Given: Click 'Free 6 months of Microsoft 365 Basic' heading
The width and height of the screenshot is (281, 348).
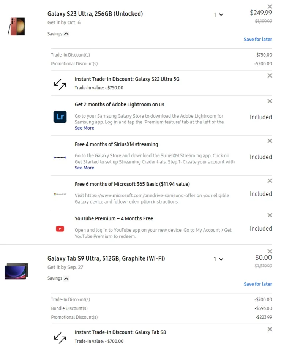Looking at the screenshot, I should (132, 184).
